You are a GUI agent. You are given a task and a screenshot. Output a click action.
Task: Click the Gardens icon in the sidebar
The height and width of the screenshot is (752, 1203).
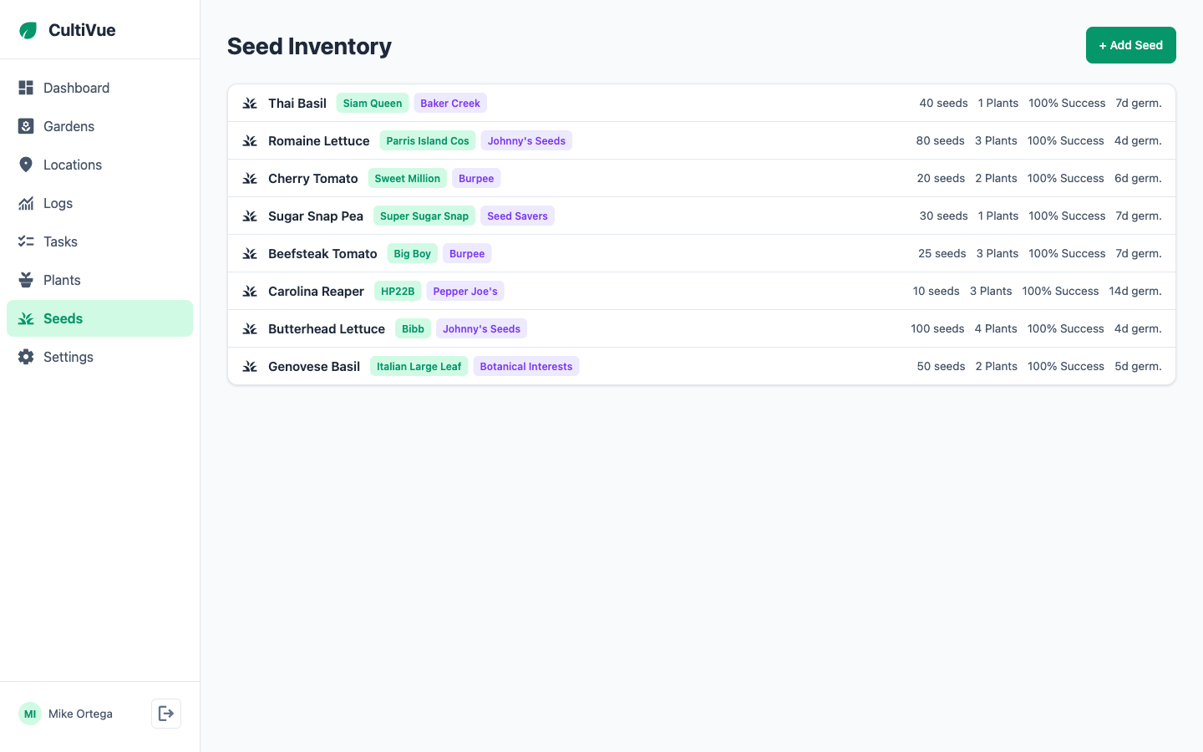pyautogui.click(x=25, y=126)
